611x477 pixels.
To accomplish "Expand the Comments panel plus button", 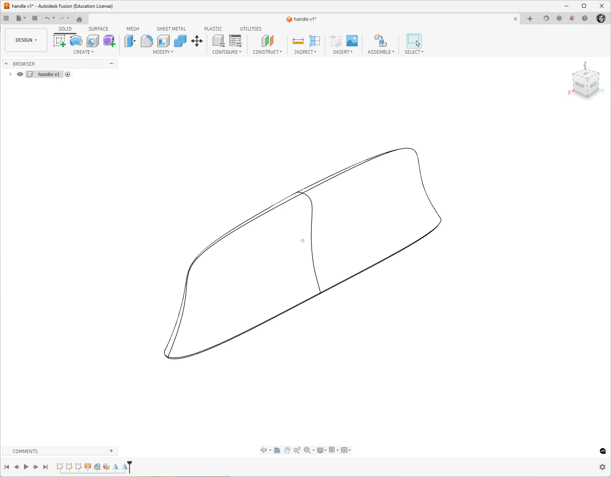I will (x=111, y=451).
